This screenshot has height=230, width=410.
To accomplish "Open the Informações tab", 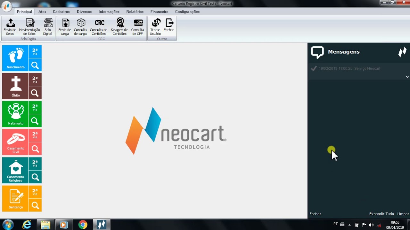I will 109,11.
